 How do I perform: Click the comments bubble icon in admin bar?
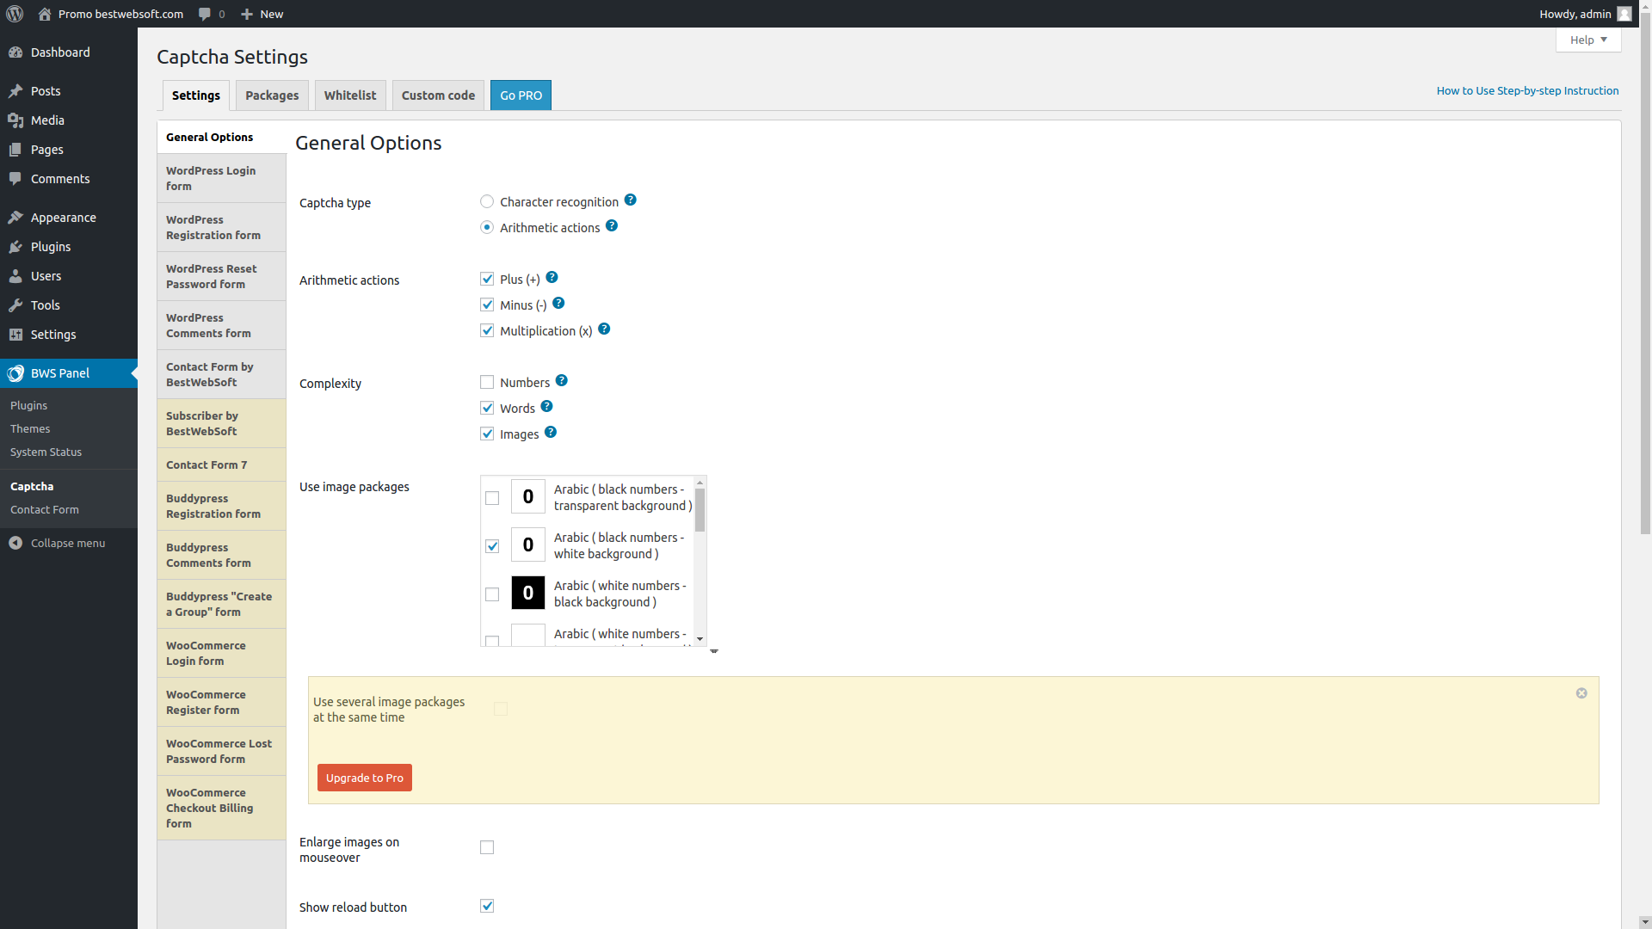205,14
